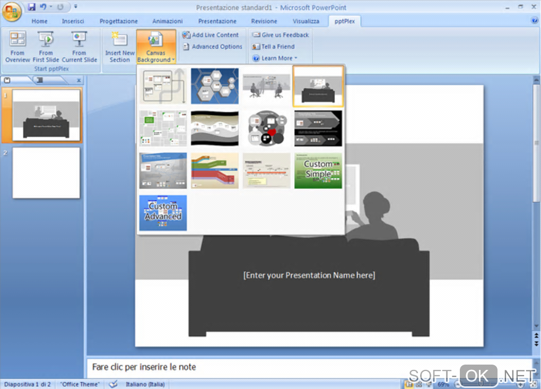Choose the office meeting silhouettes background
This screenshot has width=541, height=389.
click(266, 86)
